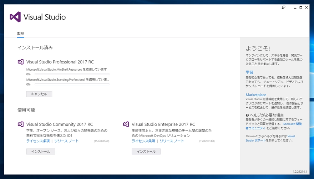Open Enterprise edition ライセンス条項 link
The width and height of the screenshot is (314, 179).
(x=143, y=141)
